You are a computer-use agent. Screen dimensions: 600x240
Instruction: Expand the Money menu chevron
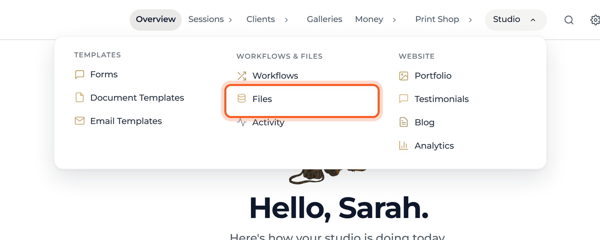394,20
